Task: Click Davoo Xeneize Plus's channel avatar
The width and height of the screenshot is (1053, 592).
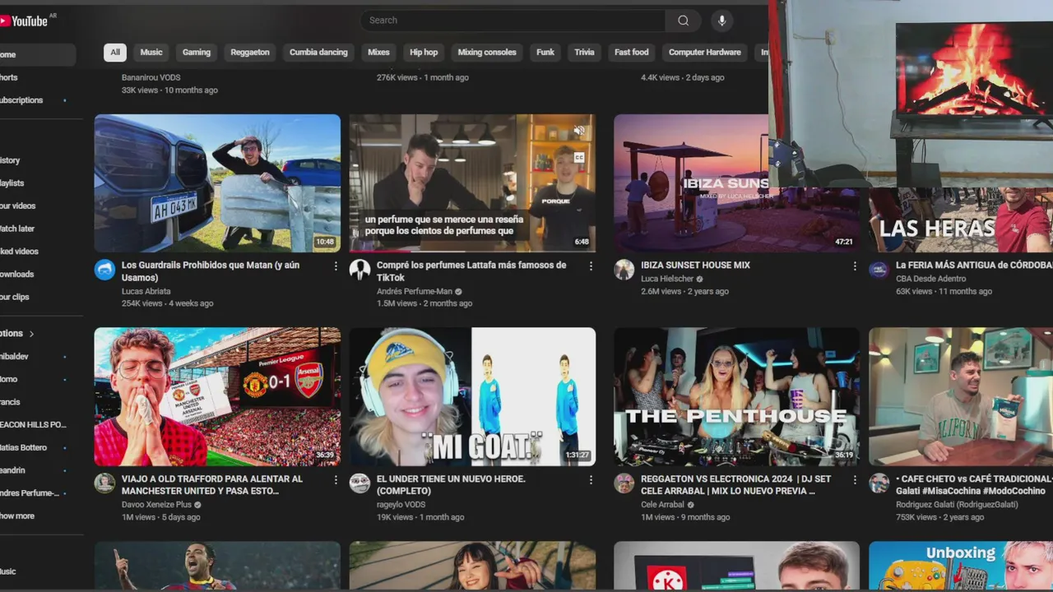Action: (104, 483)
